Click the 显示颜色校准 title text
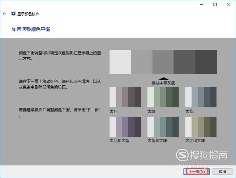Image resolution: width=236 pixels, height=178 pixels. pos(28,14)
